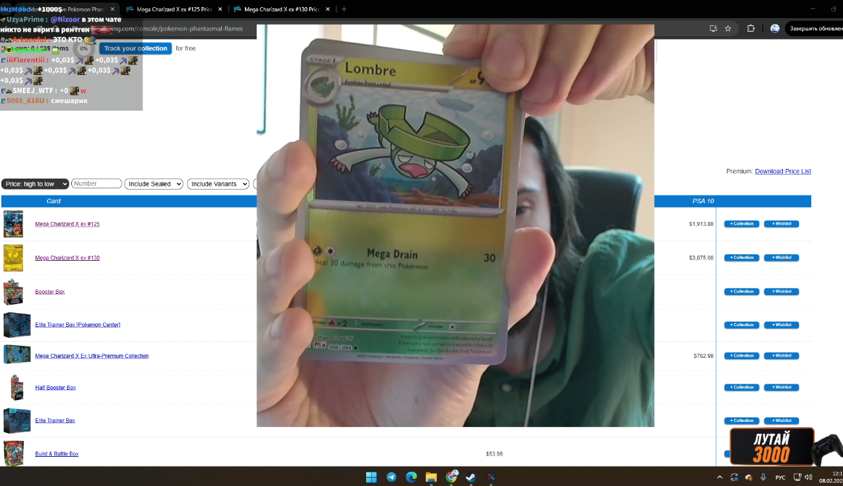The height and width of the screenshot is (486, 843).
Task: Switch to Mega Charizard X ex #125 tab
Action: pyautogui.click(x=174, y=9)
